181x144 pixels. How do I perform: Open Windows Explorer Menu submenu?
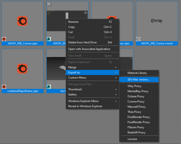(92, 101)
